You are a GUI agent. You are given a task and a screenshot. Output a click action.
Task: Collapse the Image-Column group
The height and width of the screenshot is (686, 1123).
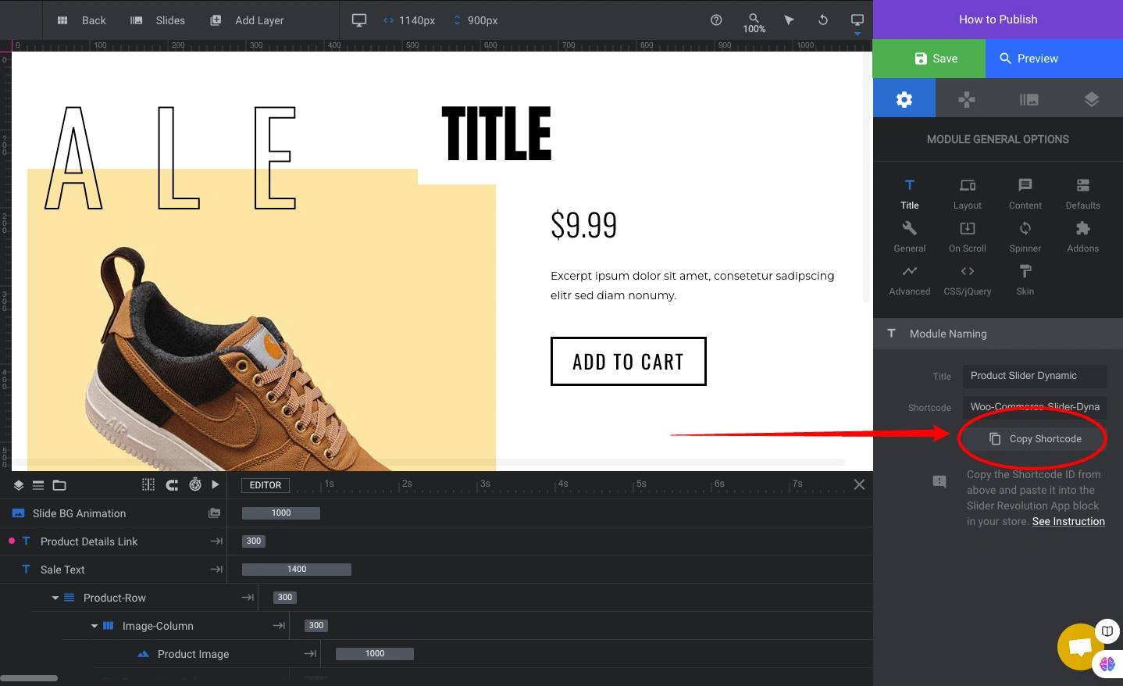94,626
